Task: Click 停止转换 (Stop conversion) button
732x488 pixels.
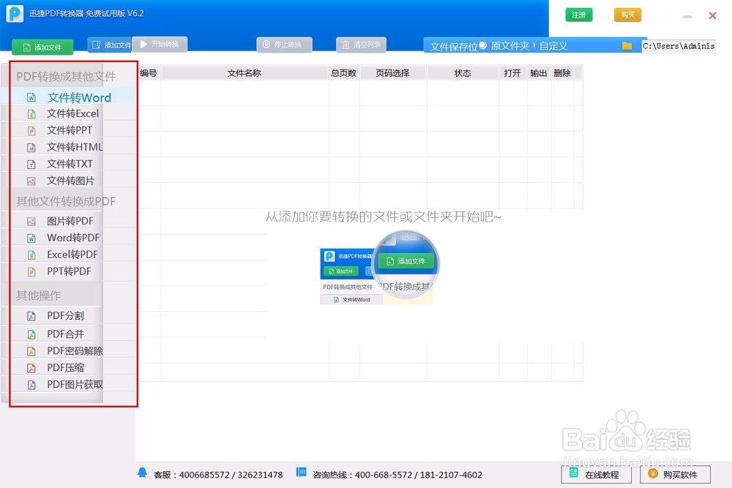Action: (284, 45)
